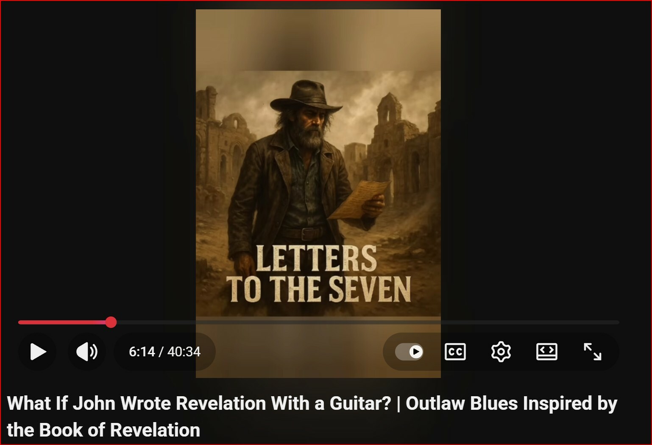Screen dimensions: 652x445
Task: Enter full screen mode
Action: click(592, 352)
